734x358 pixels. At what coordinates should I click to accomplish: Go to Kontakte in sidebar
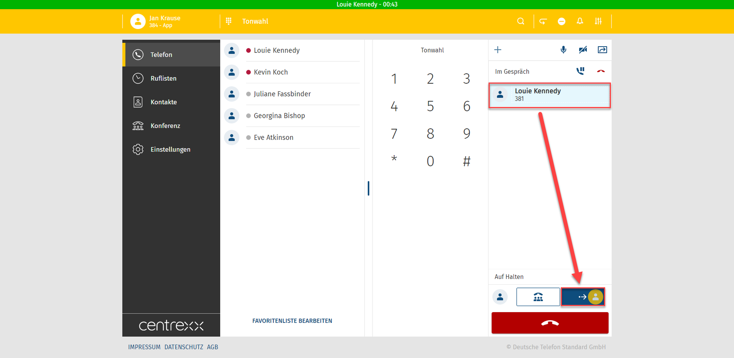point(163,102)
